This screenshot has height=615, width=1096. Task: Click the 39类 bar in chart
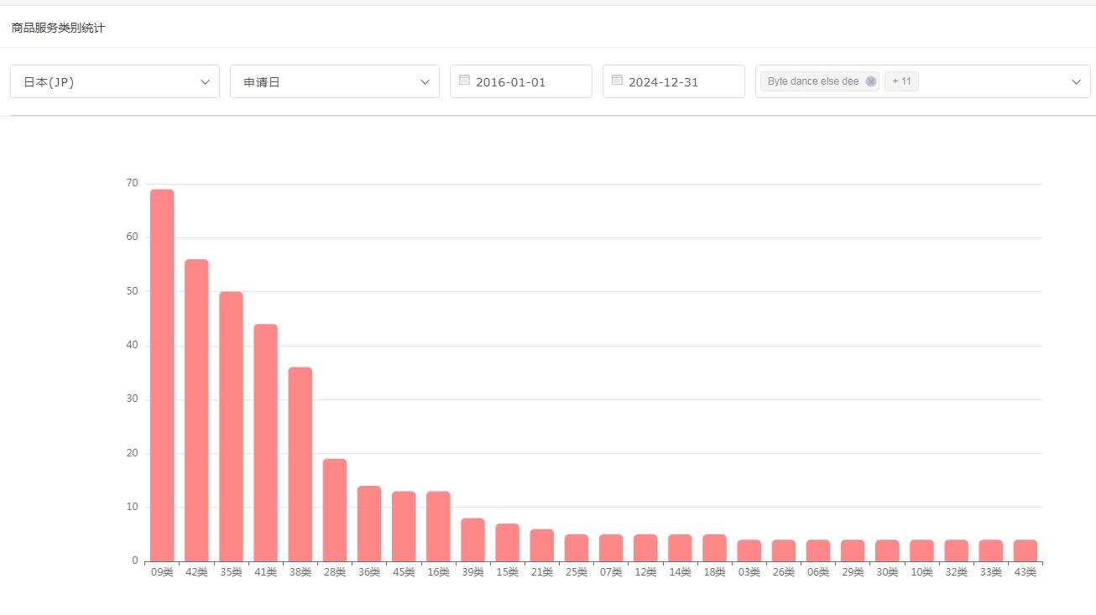click(x=472, y=539)
